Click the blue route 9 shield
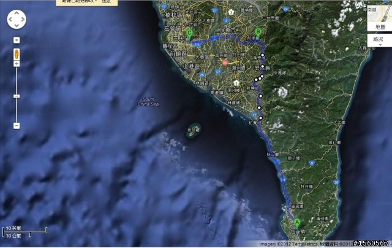Screen dimensions: 392x248 pos(311,163)
